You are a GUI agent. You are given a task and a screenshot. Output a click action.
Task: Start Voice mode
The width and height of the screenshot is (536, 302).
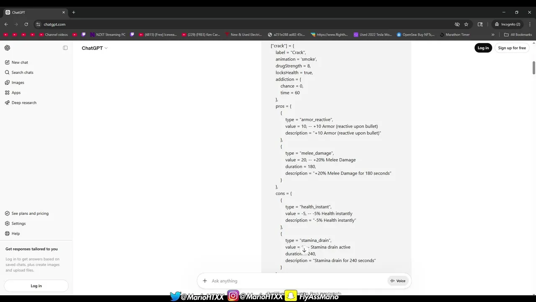click(x=398, y=281)
